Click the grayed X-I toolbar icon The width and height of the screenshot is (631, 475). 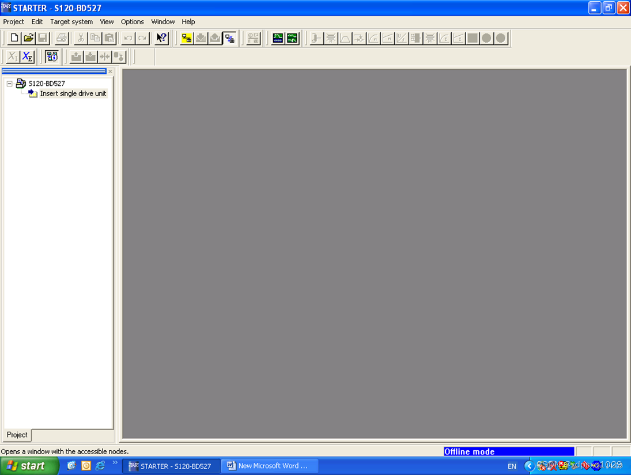coord(13,56)
